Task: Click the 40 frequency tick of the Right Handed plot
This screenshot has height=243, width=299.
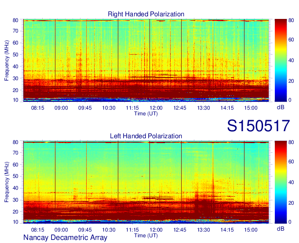Action: [x=15, y=66]
